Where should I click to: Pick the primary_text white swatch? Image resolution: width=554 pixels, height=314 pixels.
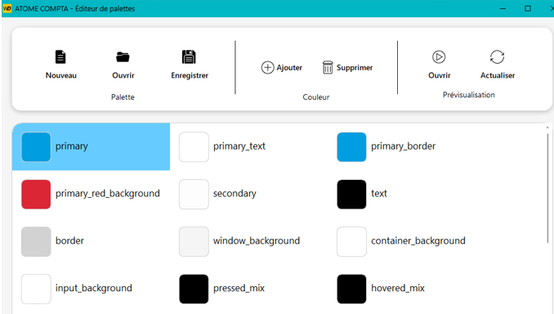194,146
